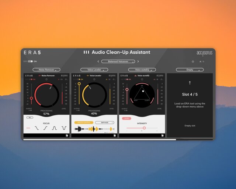The image size is (236, 189).
Task: Click the Voice Leveler bottom-right document icon
Action: coord(115,135)
